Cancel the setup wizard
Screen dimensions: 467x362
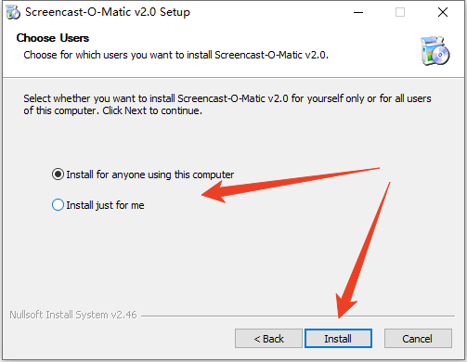pyautogui.click(x=418, y=339)
